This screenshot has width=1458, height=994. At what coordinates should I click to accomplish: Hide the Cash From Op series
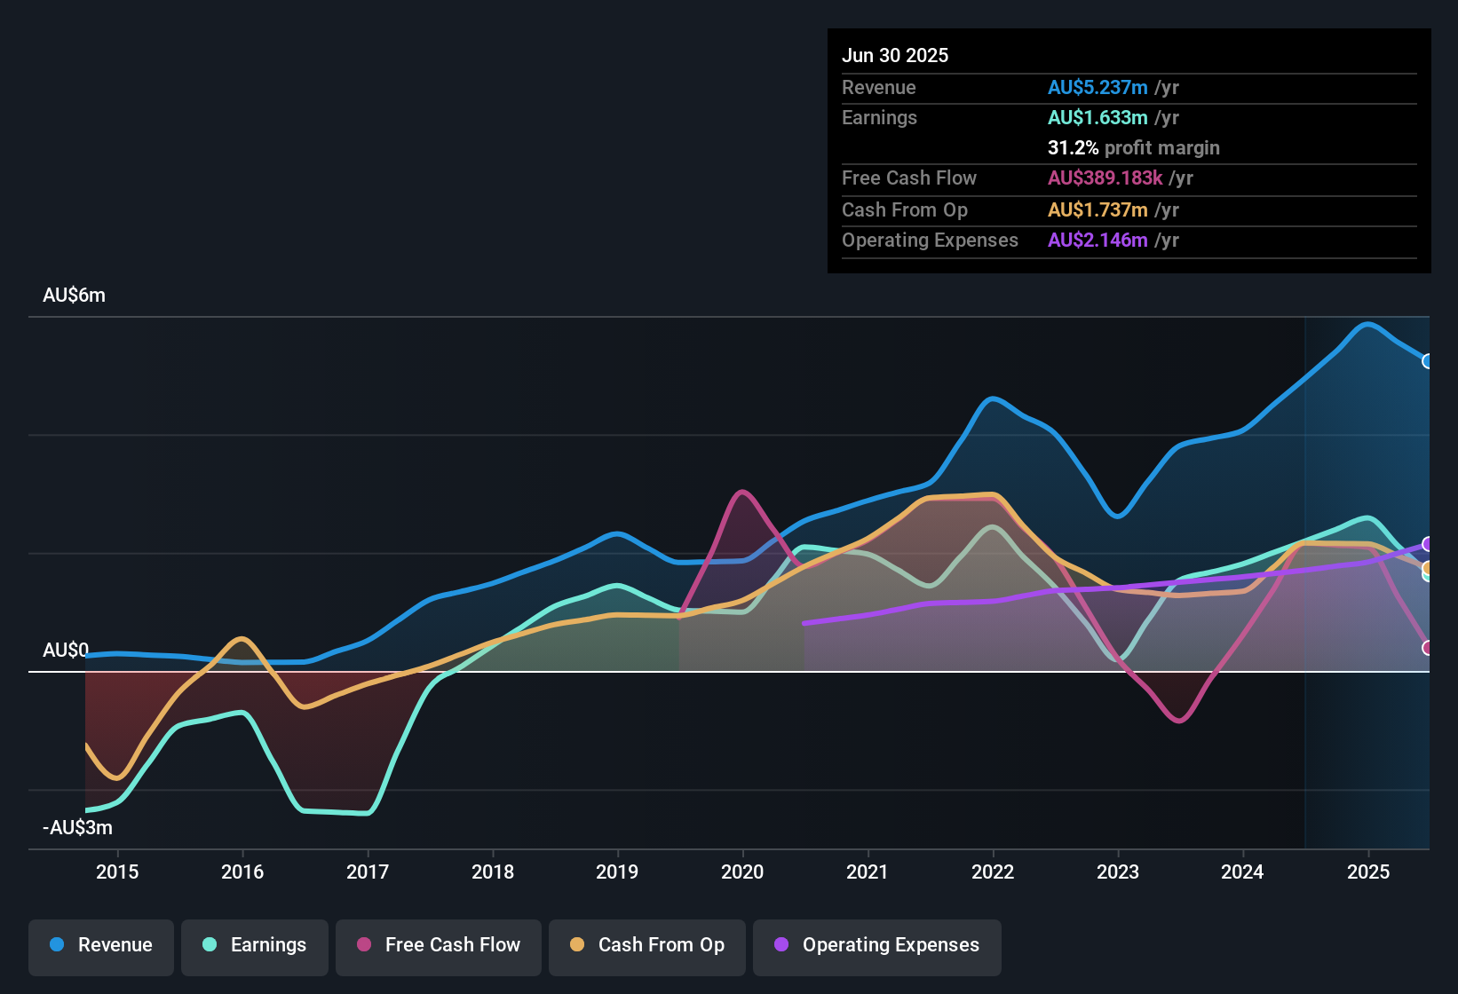tap(647, 945)
